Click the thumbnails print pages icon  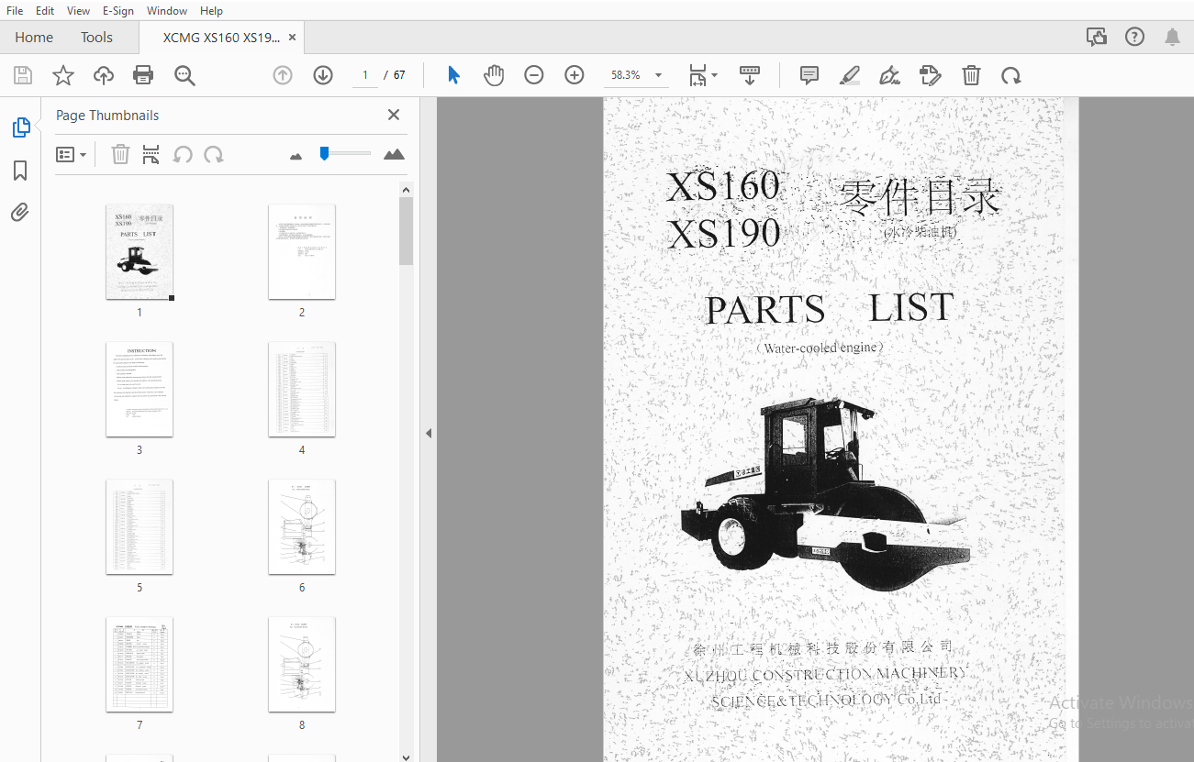151,154
